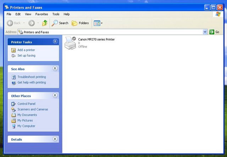Click the Set up faxing icon
This screenshot has width=227, height=157.
point(13,56)
